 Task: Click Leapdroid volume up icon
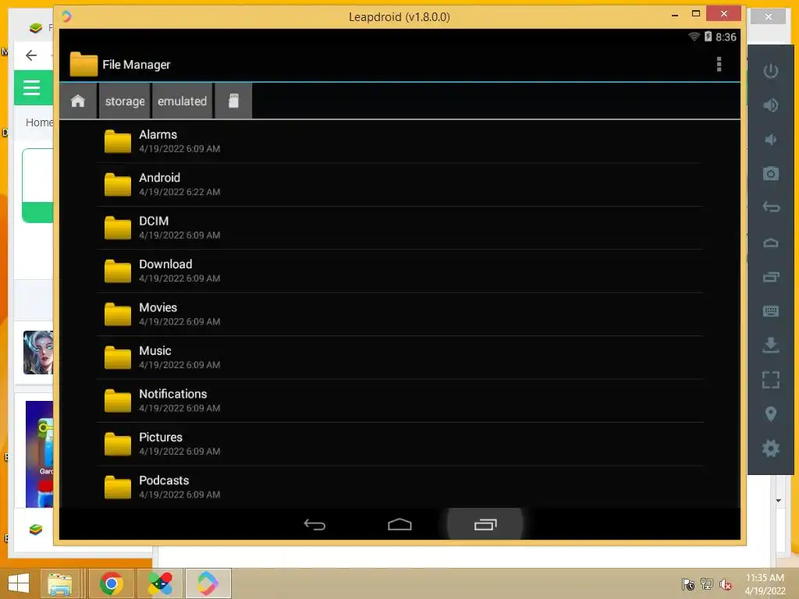770,105
